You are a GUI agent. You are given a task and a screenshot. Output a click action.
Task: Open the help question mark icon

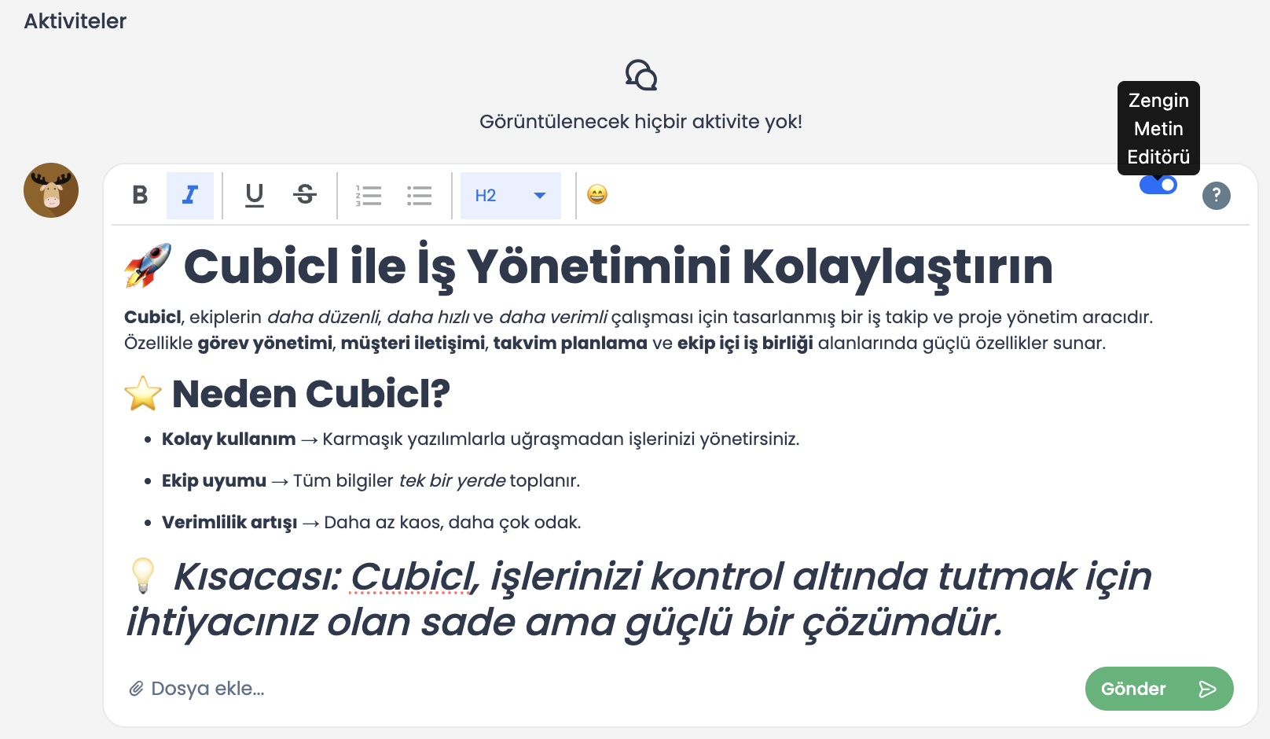(1216, 195)
